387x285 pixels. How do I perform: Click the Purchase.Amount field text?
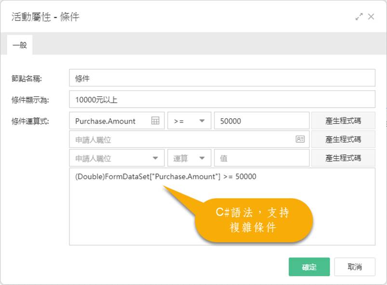pos(106,121)
